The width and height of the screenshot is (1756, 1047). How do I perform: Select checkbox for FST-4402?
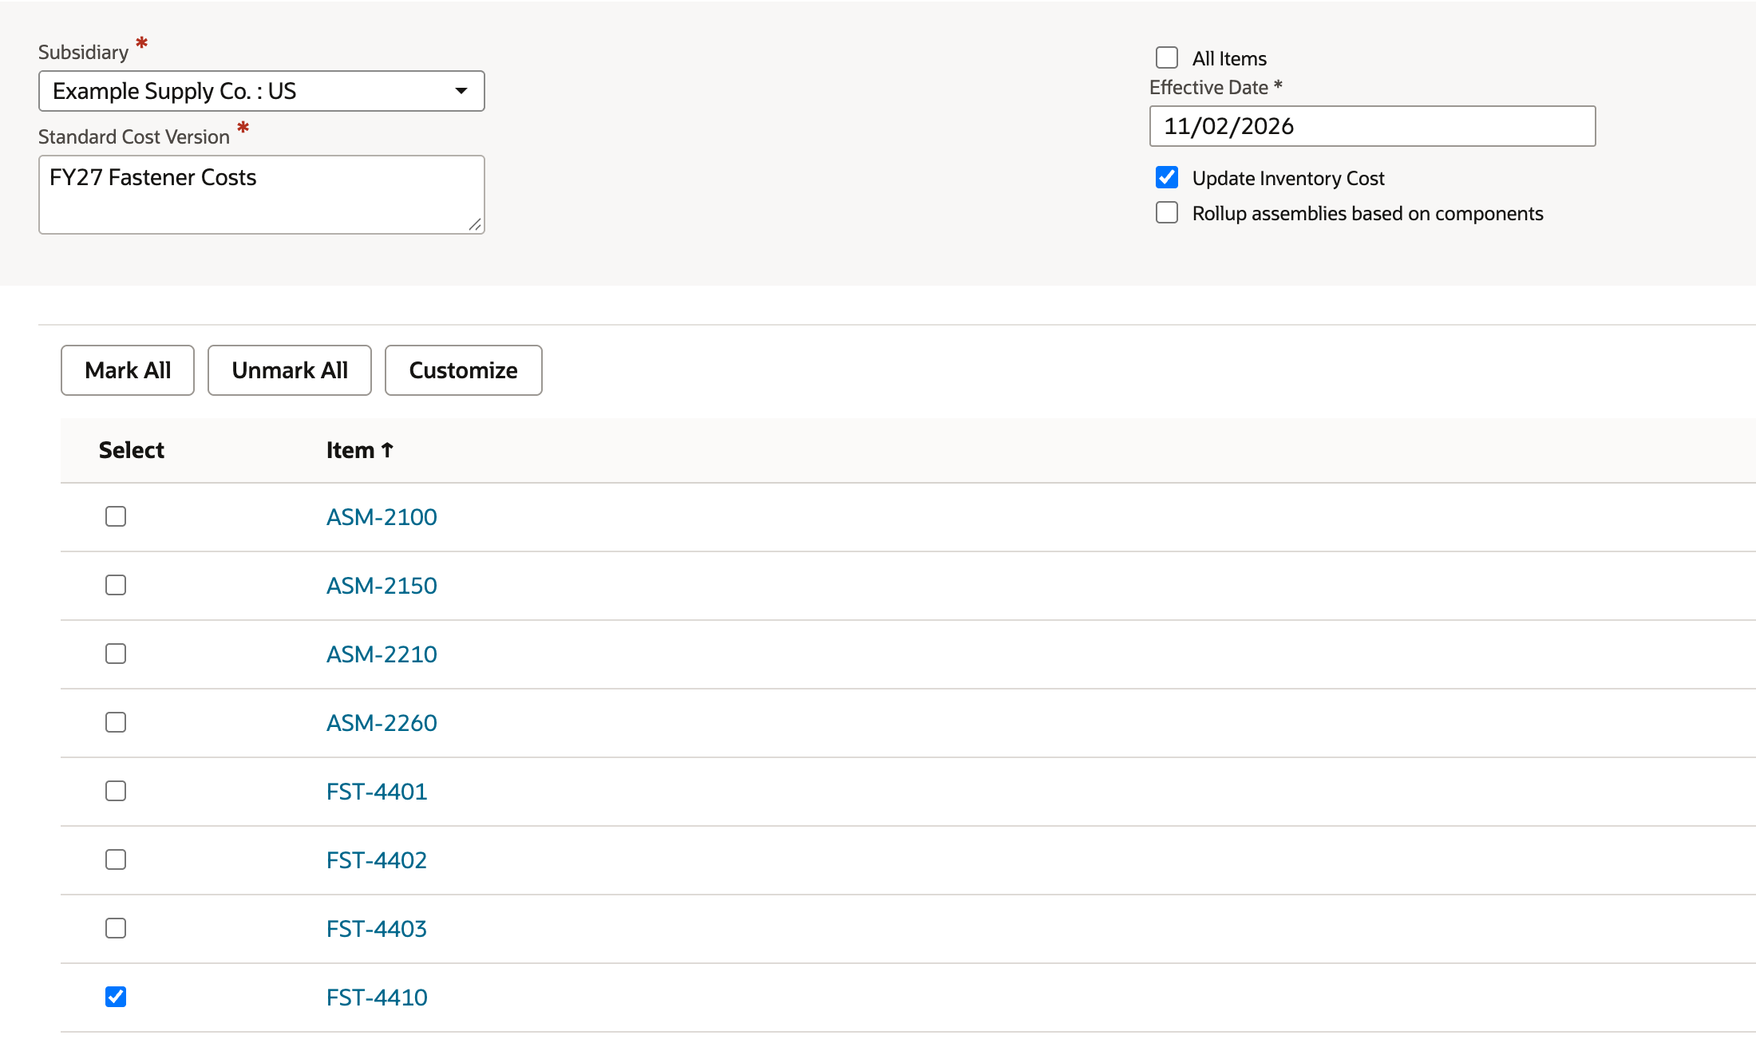pos(116,859)
